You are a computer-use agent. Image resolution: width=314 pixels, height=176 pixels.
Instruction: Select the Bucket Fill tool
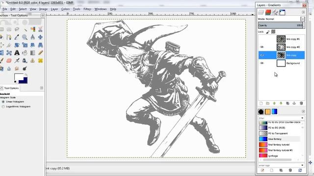tap(25, 53)
